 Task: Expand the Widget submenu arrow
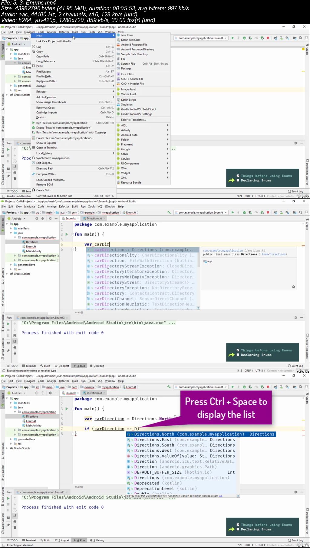tap(168, 173)
